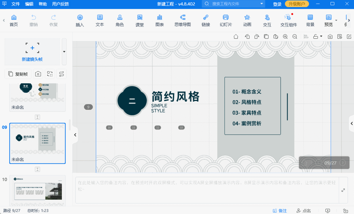The height and width of the screenshot is (214, 354).
Task: Click the zoom in magnifier icon
Action: [285, 37]
